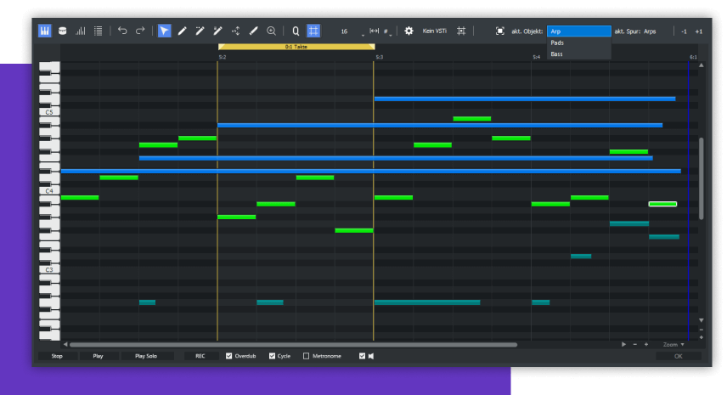727x395 pixels.
Task: Click the 5:4 ruler position marker
Action: 537,57
